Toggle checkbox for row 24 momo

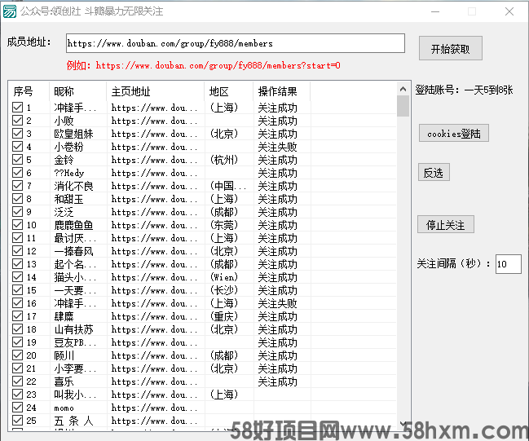[x=18, y=408]
